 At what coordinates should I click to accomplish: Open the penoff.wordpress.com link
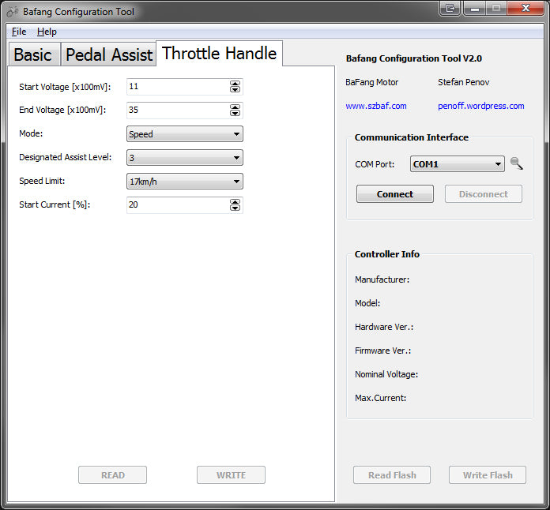click(480, 106)
